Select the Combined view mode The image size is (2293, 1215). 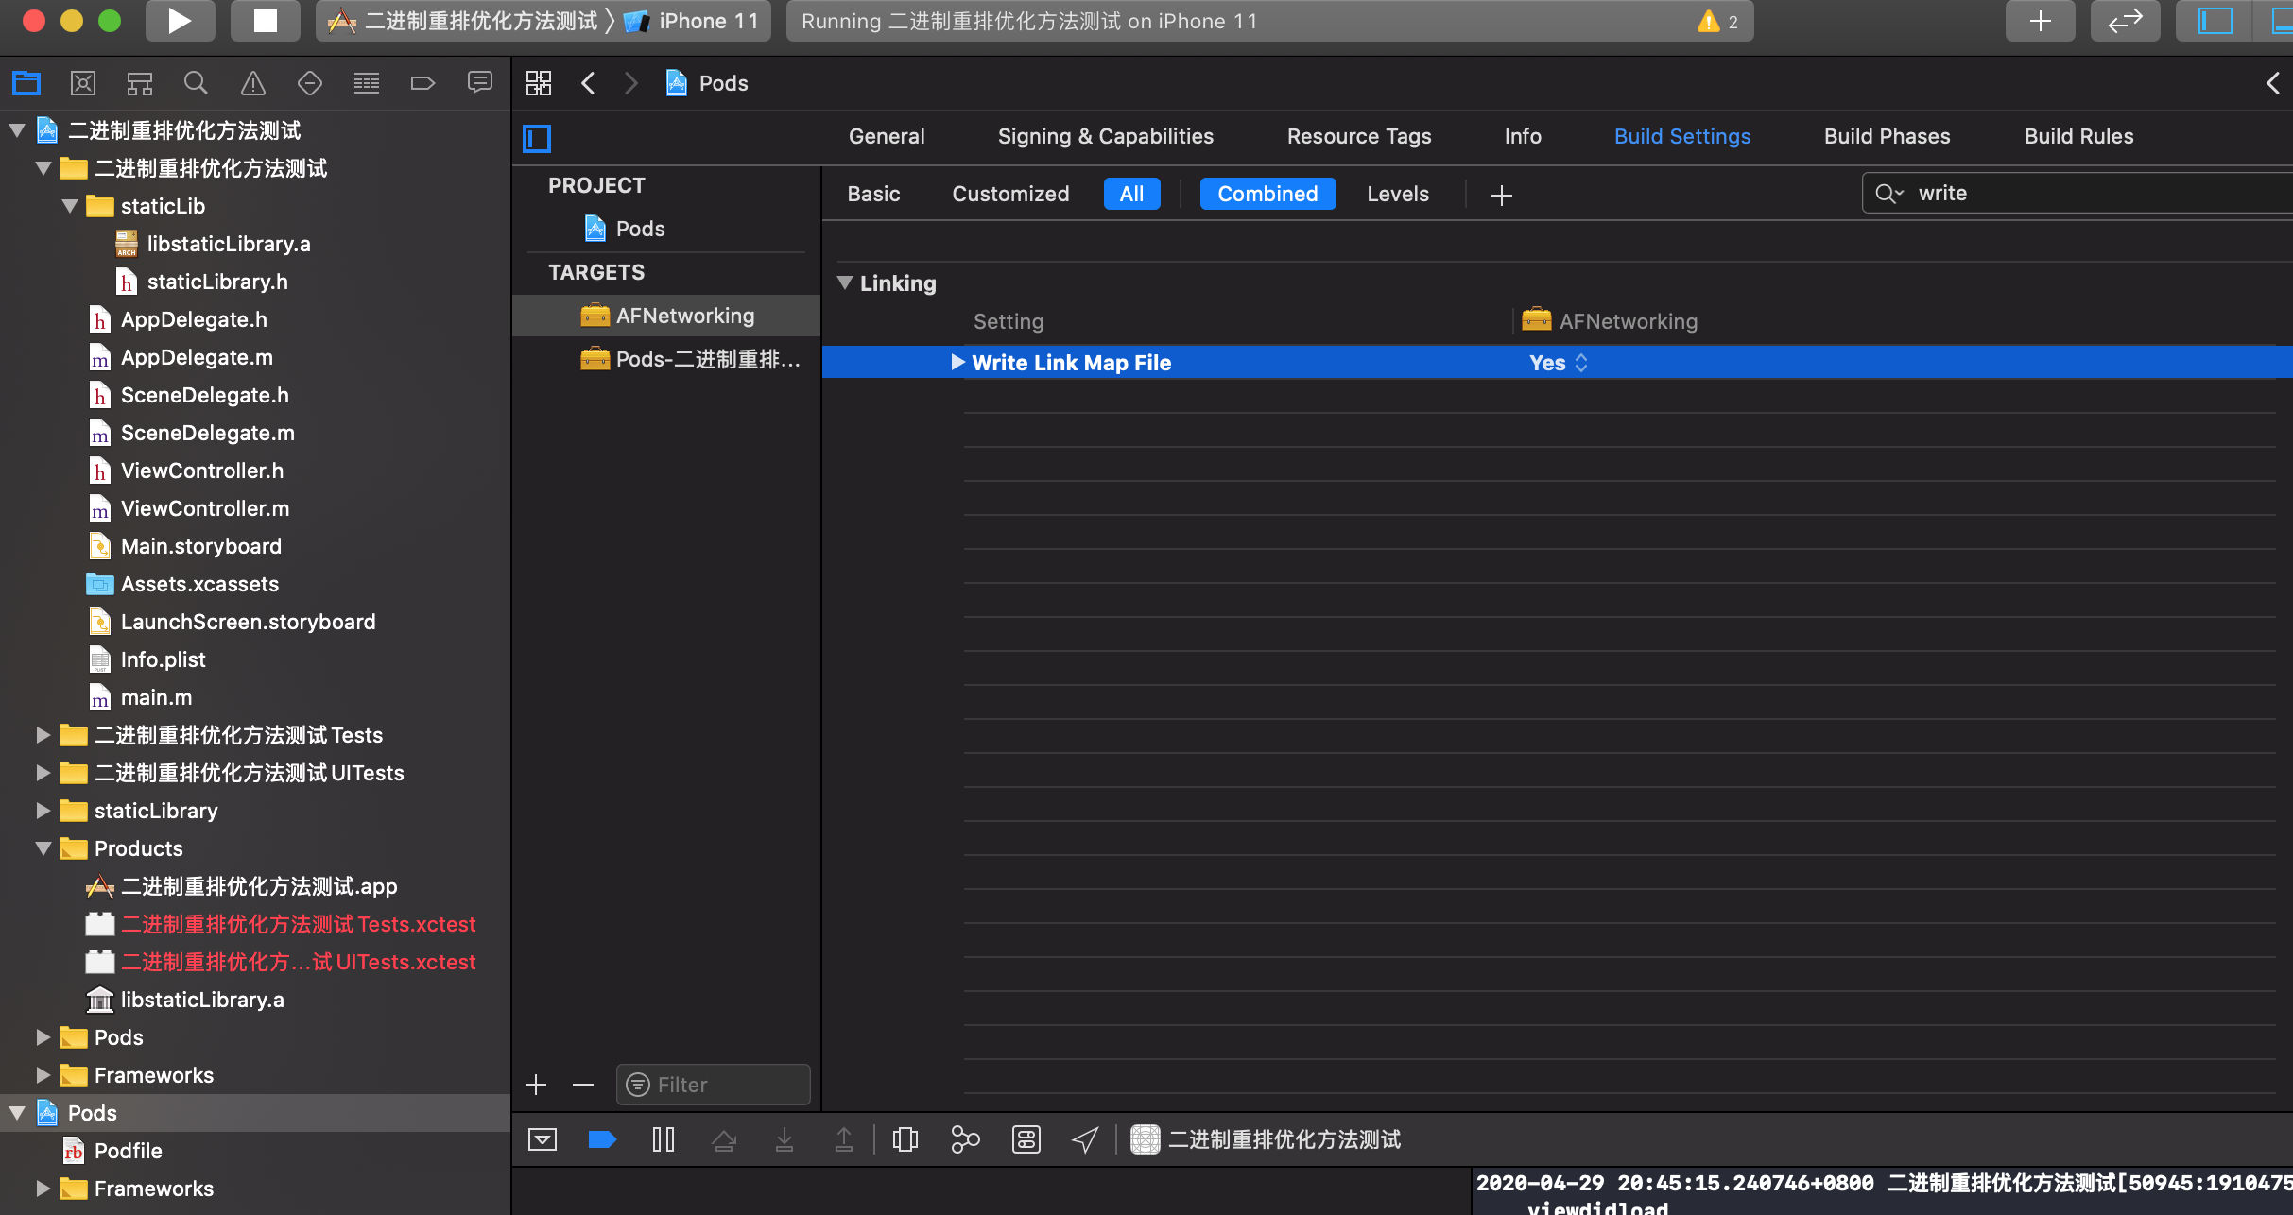click(1267, 194)
